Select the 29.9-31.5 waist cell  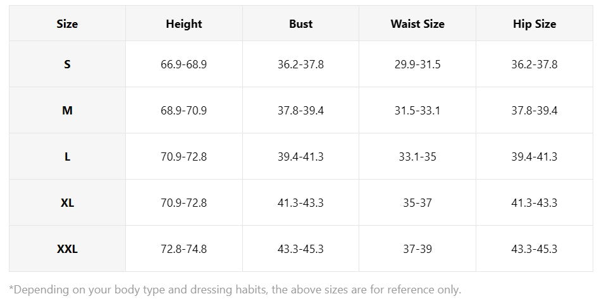click(417, 64)
